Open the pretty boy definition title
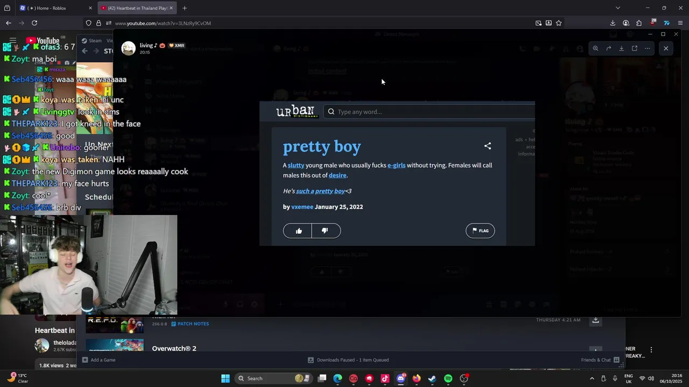This screenshot has width=689, height=387. 322,146
